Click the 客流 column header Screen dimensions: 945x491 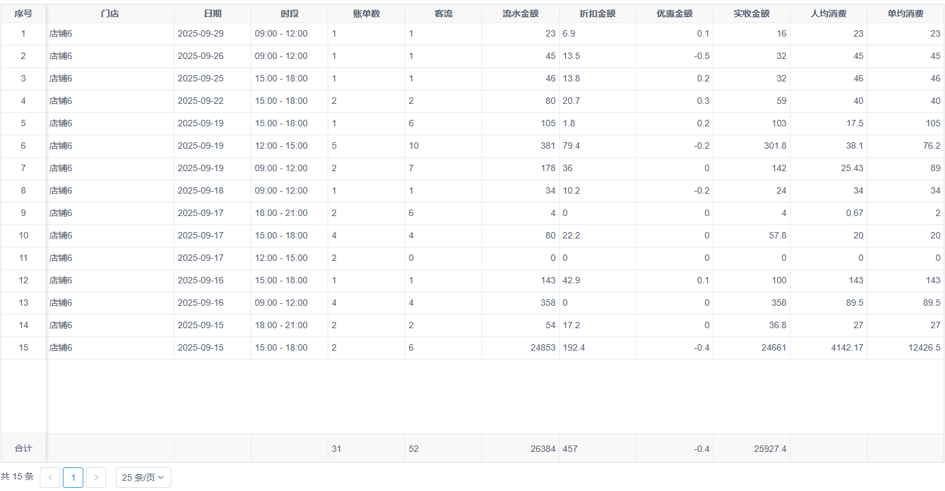click(443, 13)
